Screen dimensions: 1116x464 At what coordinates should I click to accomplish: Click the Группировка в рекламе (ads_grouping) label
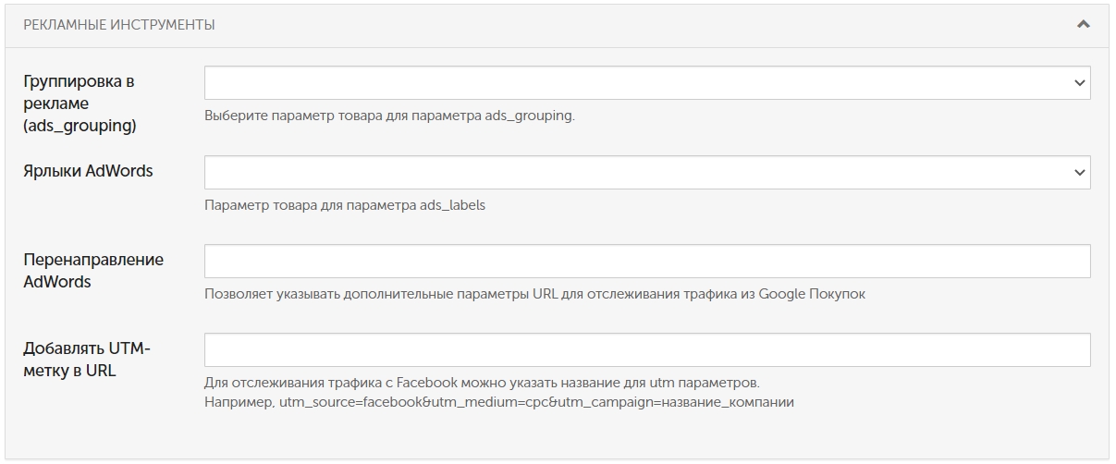coord(80,104)
